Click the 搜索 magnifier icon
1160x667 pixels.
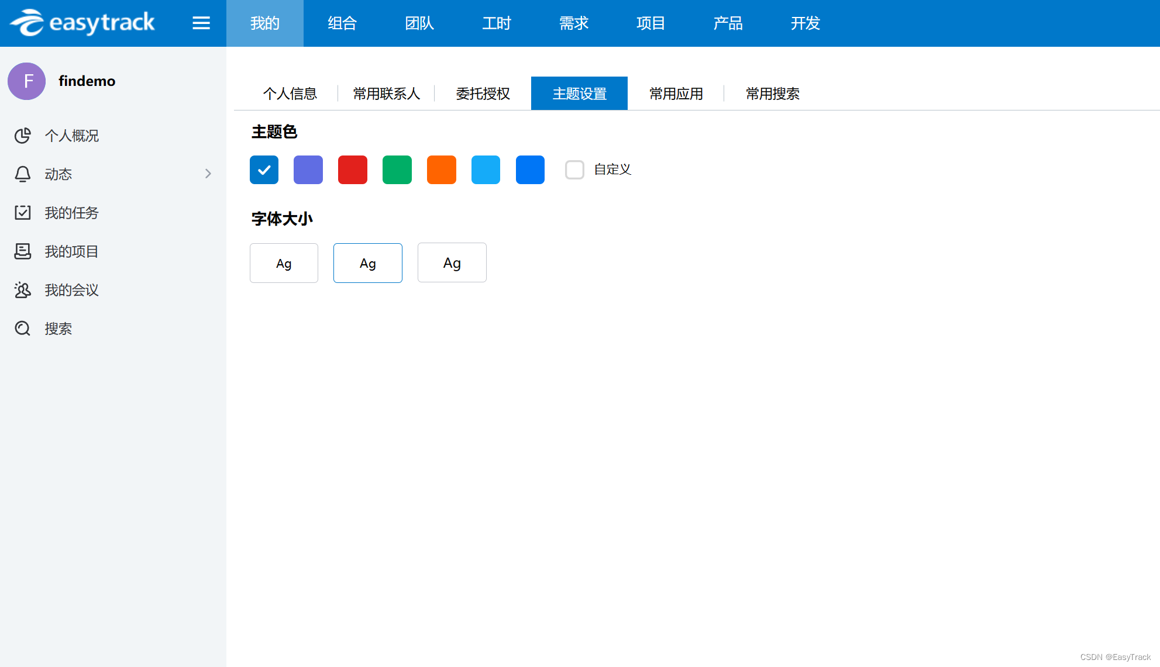(x=23, y=329)
